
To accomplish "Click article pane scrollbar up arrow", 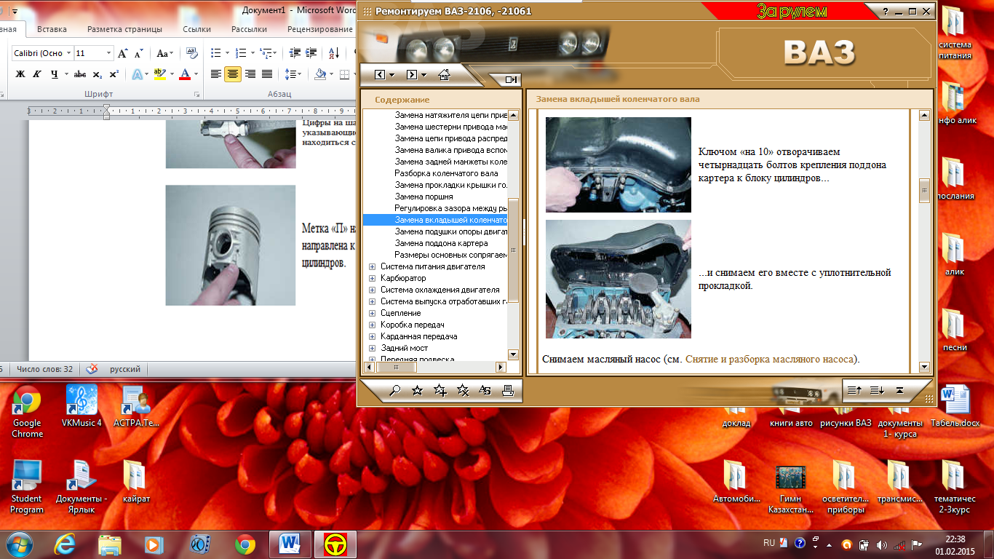I will 925,115.
